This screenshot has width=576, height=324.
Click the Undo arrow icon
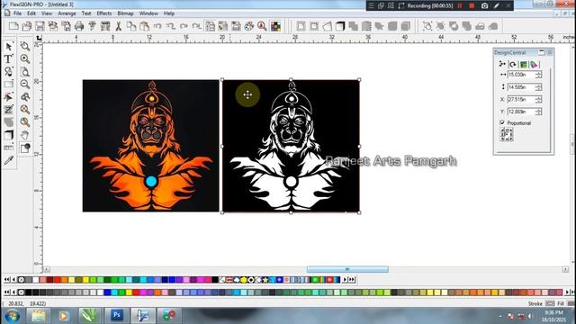point(157,26)
